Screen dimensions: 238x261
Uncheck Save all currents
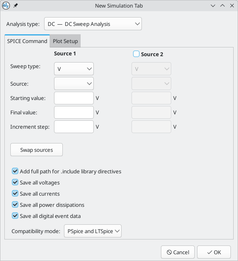point(15,193)
